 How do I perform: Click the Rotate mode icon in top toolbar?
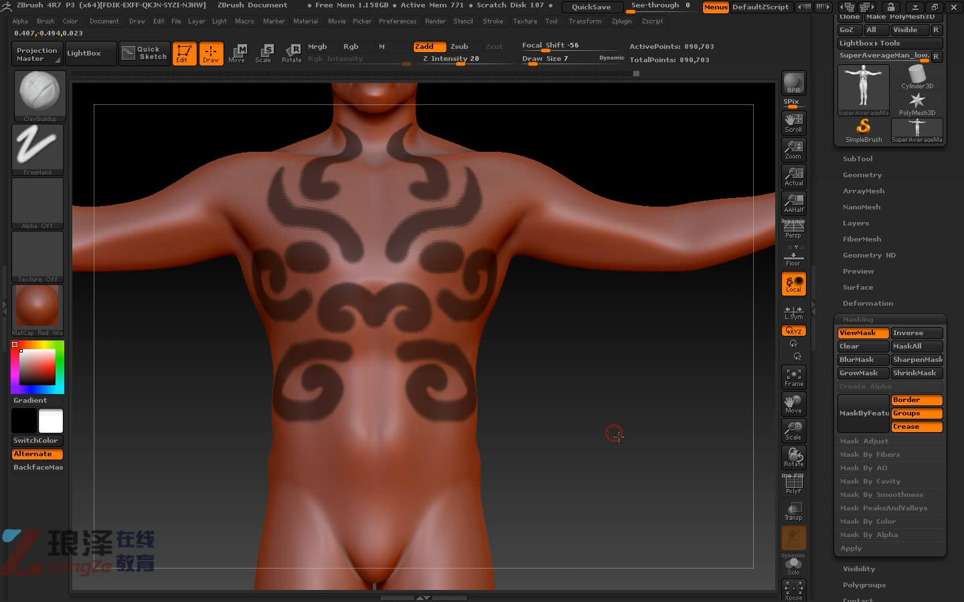[x=291, y=53]
